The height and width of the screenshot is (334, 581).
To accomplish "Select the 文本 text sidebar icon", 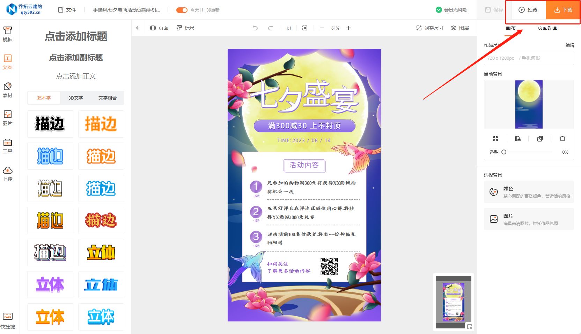I will pyautogui.click(x=7, y=62).
